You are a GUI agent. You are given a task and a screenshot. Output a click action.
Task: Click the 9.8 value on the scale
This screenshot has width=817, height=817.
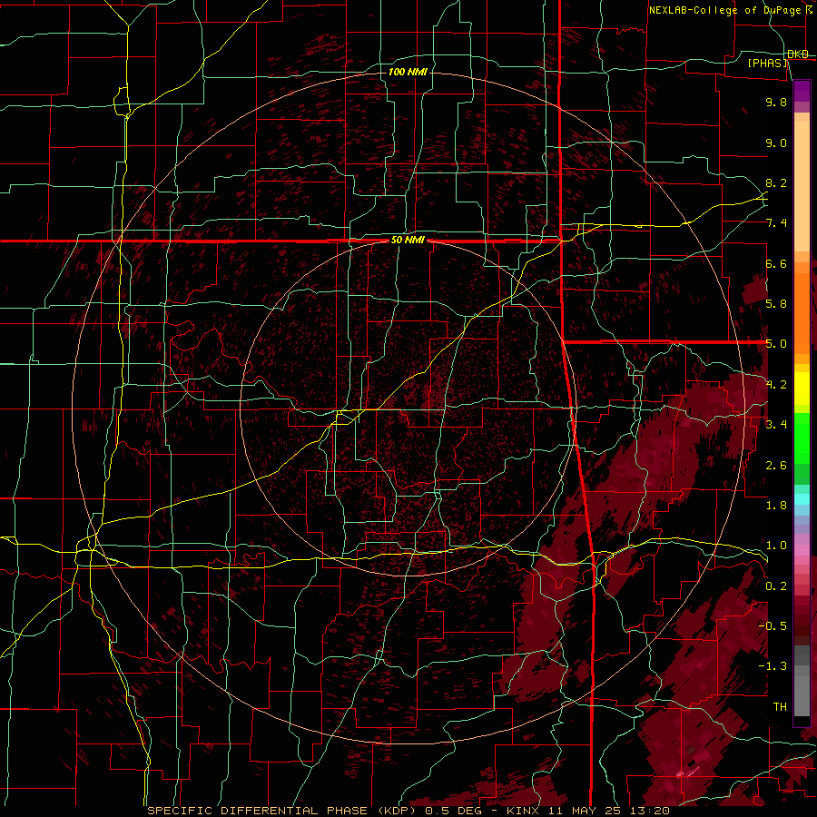776,102
